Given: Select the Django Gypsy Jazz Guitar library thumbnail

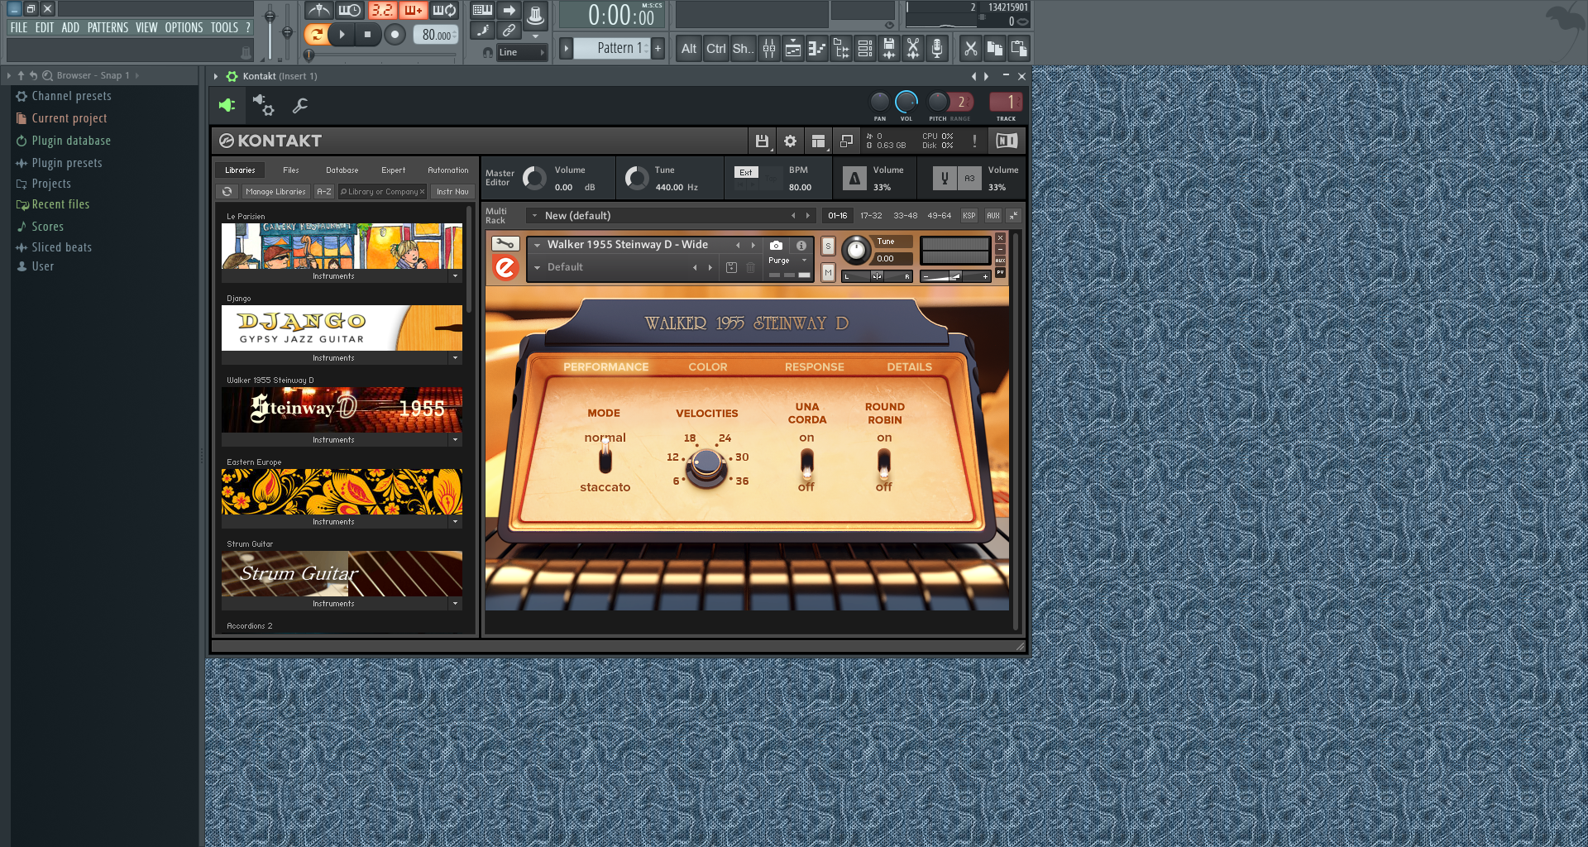Looking at the screenshot, I should [x=342, y=328].
